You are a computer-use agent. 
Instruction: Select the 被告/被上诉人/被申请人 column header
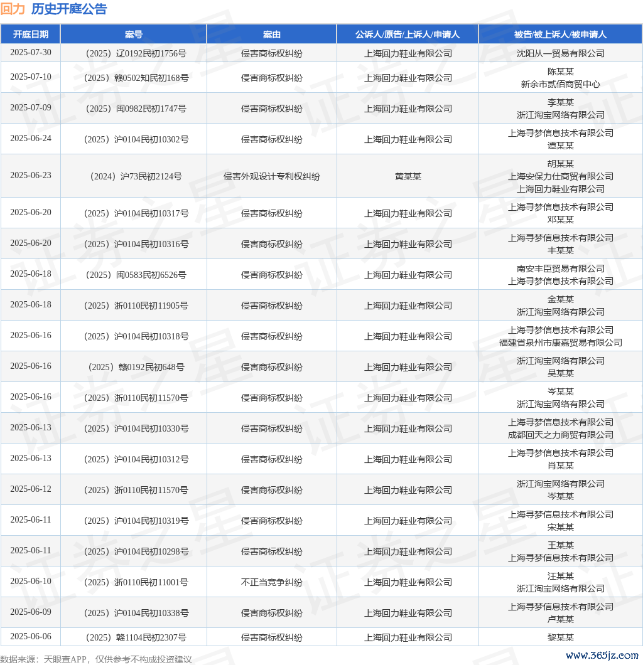point(560,35)
